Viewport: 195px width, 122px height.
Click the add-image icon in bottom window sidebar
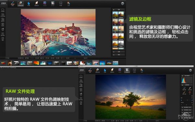(x=81, y=85)
